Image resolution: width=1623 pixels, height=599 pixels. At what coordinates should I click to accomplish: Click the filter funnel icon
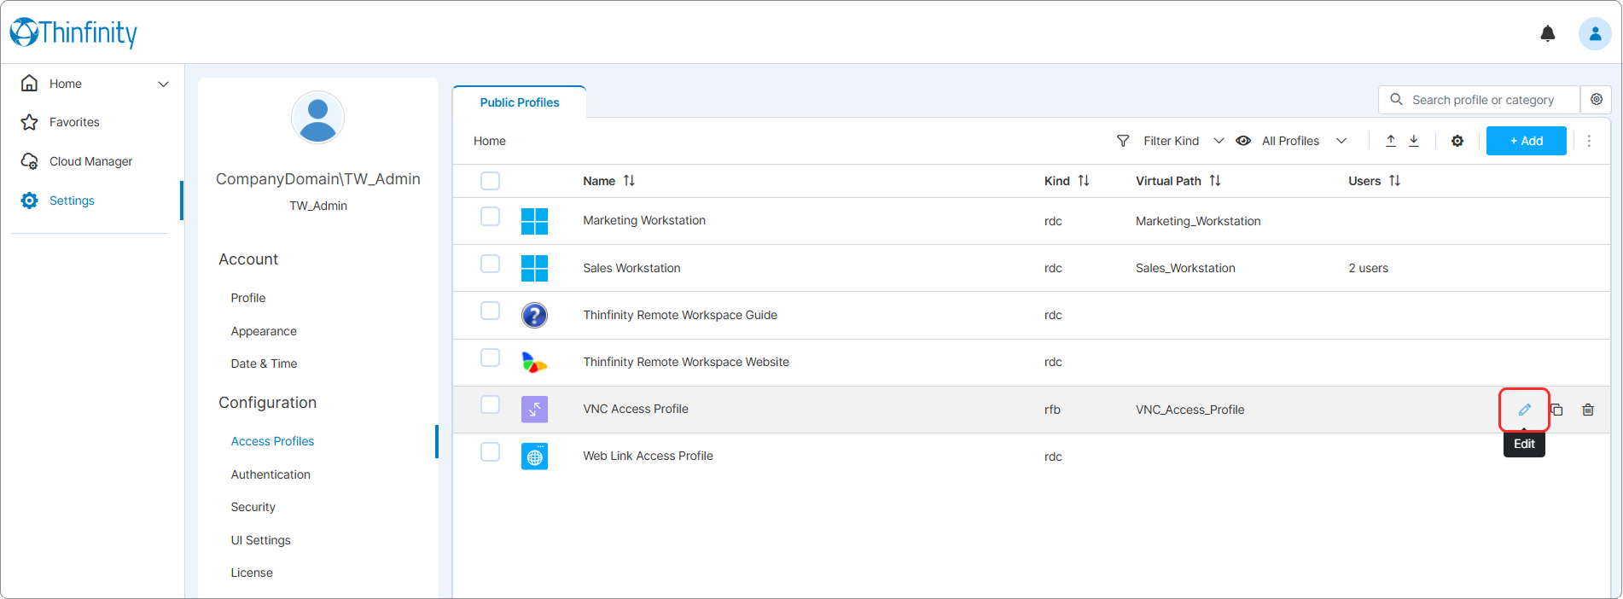(x=1123, y=141)
